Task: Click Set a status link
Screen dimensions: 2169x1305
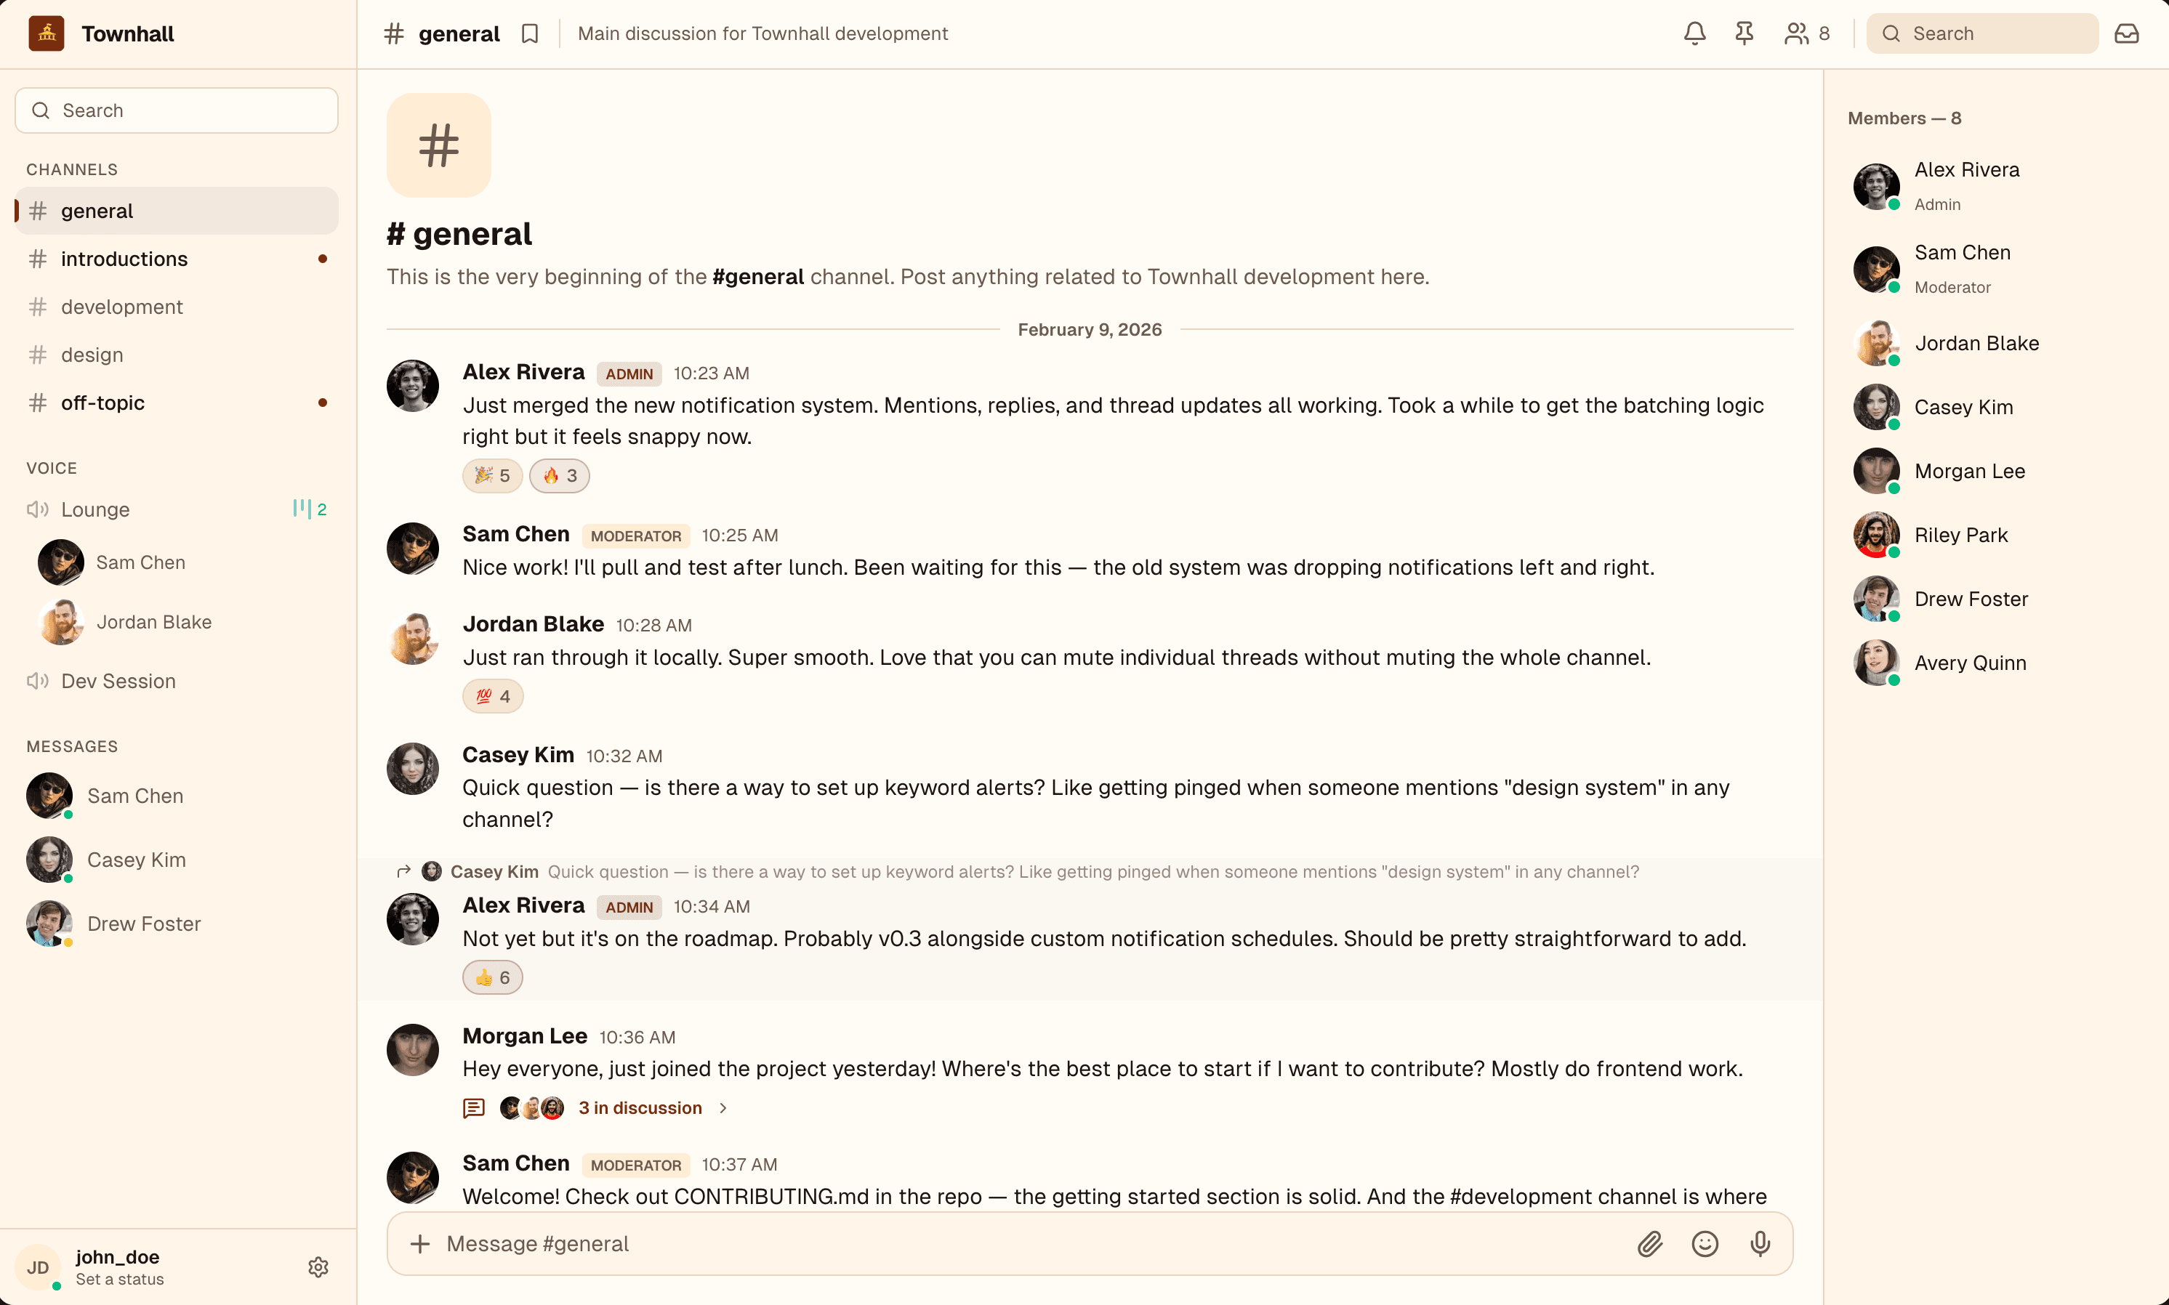Action: click(120, 1280)
